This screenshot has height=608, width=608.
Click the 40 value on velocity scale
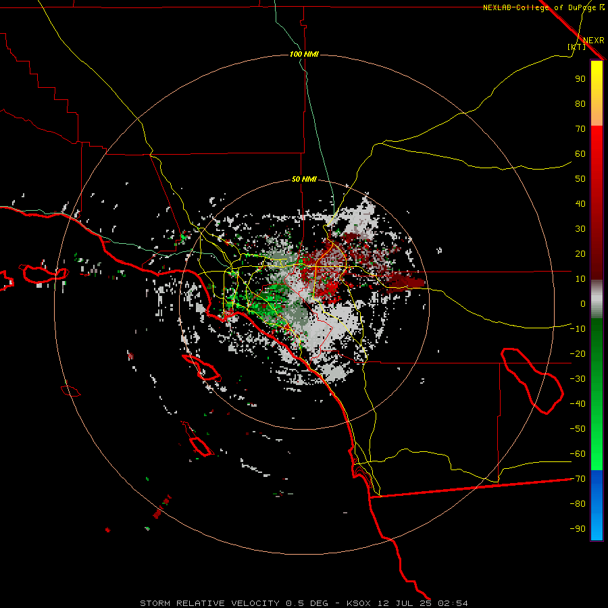click(x=580, y=204)
